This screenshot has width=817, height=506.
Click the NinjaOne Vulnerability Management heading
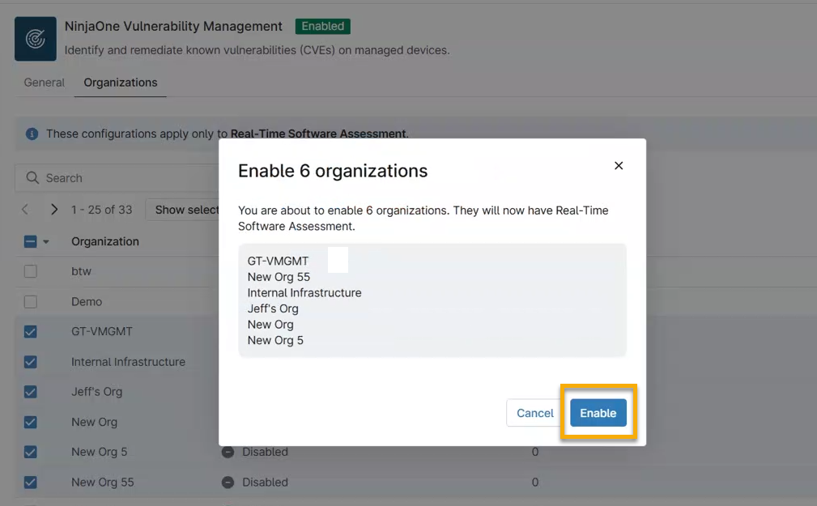point(173,26)
